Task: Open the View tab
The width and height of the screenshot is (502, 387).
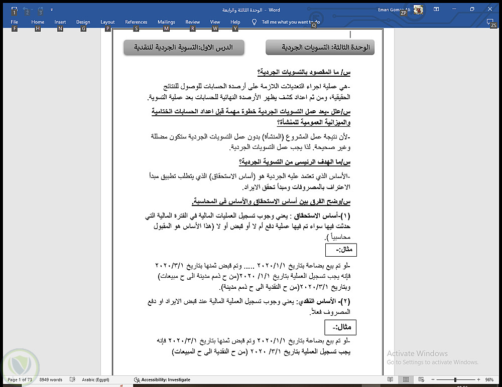Action: [215, 22]
